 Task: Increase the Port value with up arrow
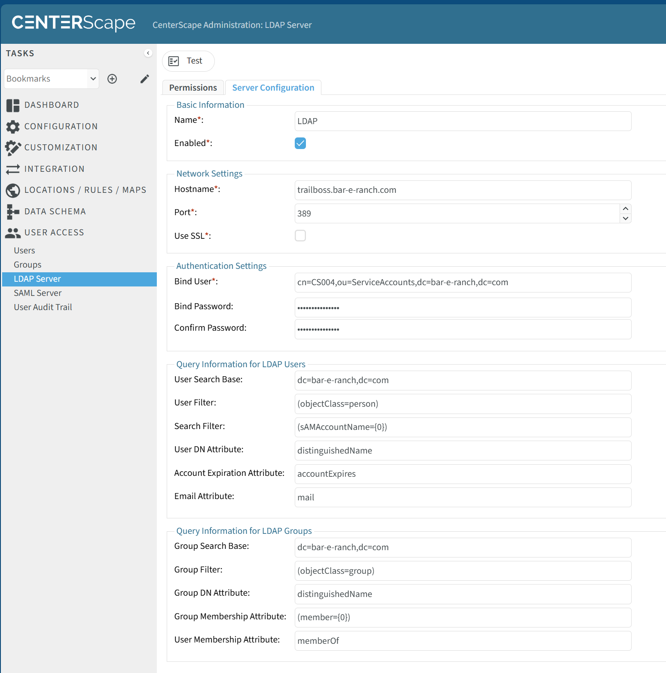[626, 209]
